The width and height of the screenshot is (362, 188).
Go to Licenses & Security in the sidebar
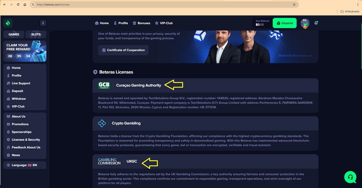click(x=26, y=140)
